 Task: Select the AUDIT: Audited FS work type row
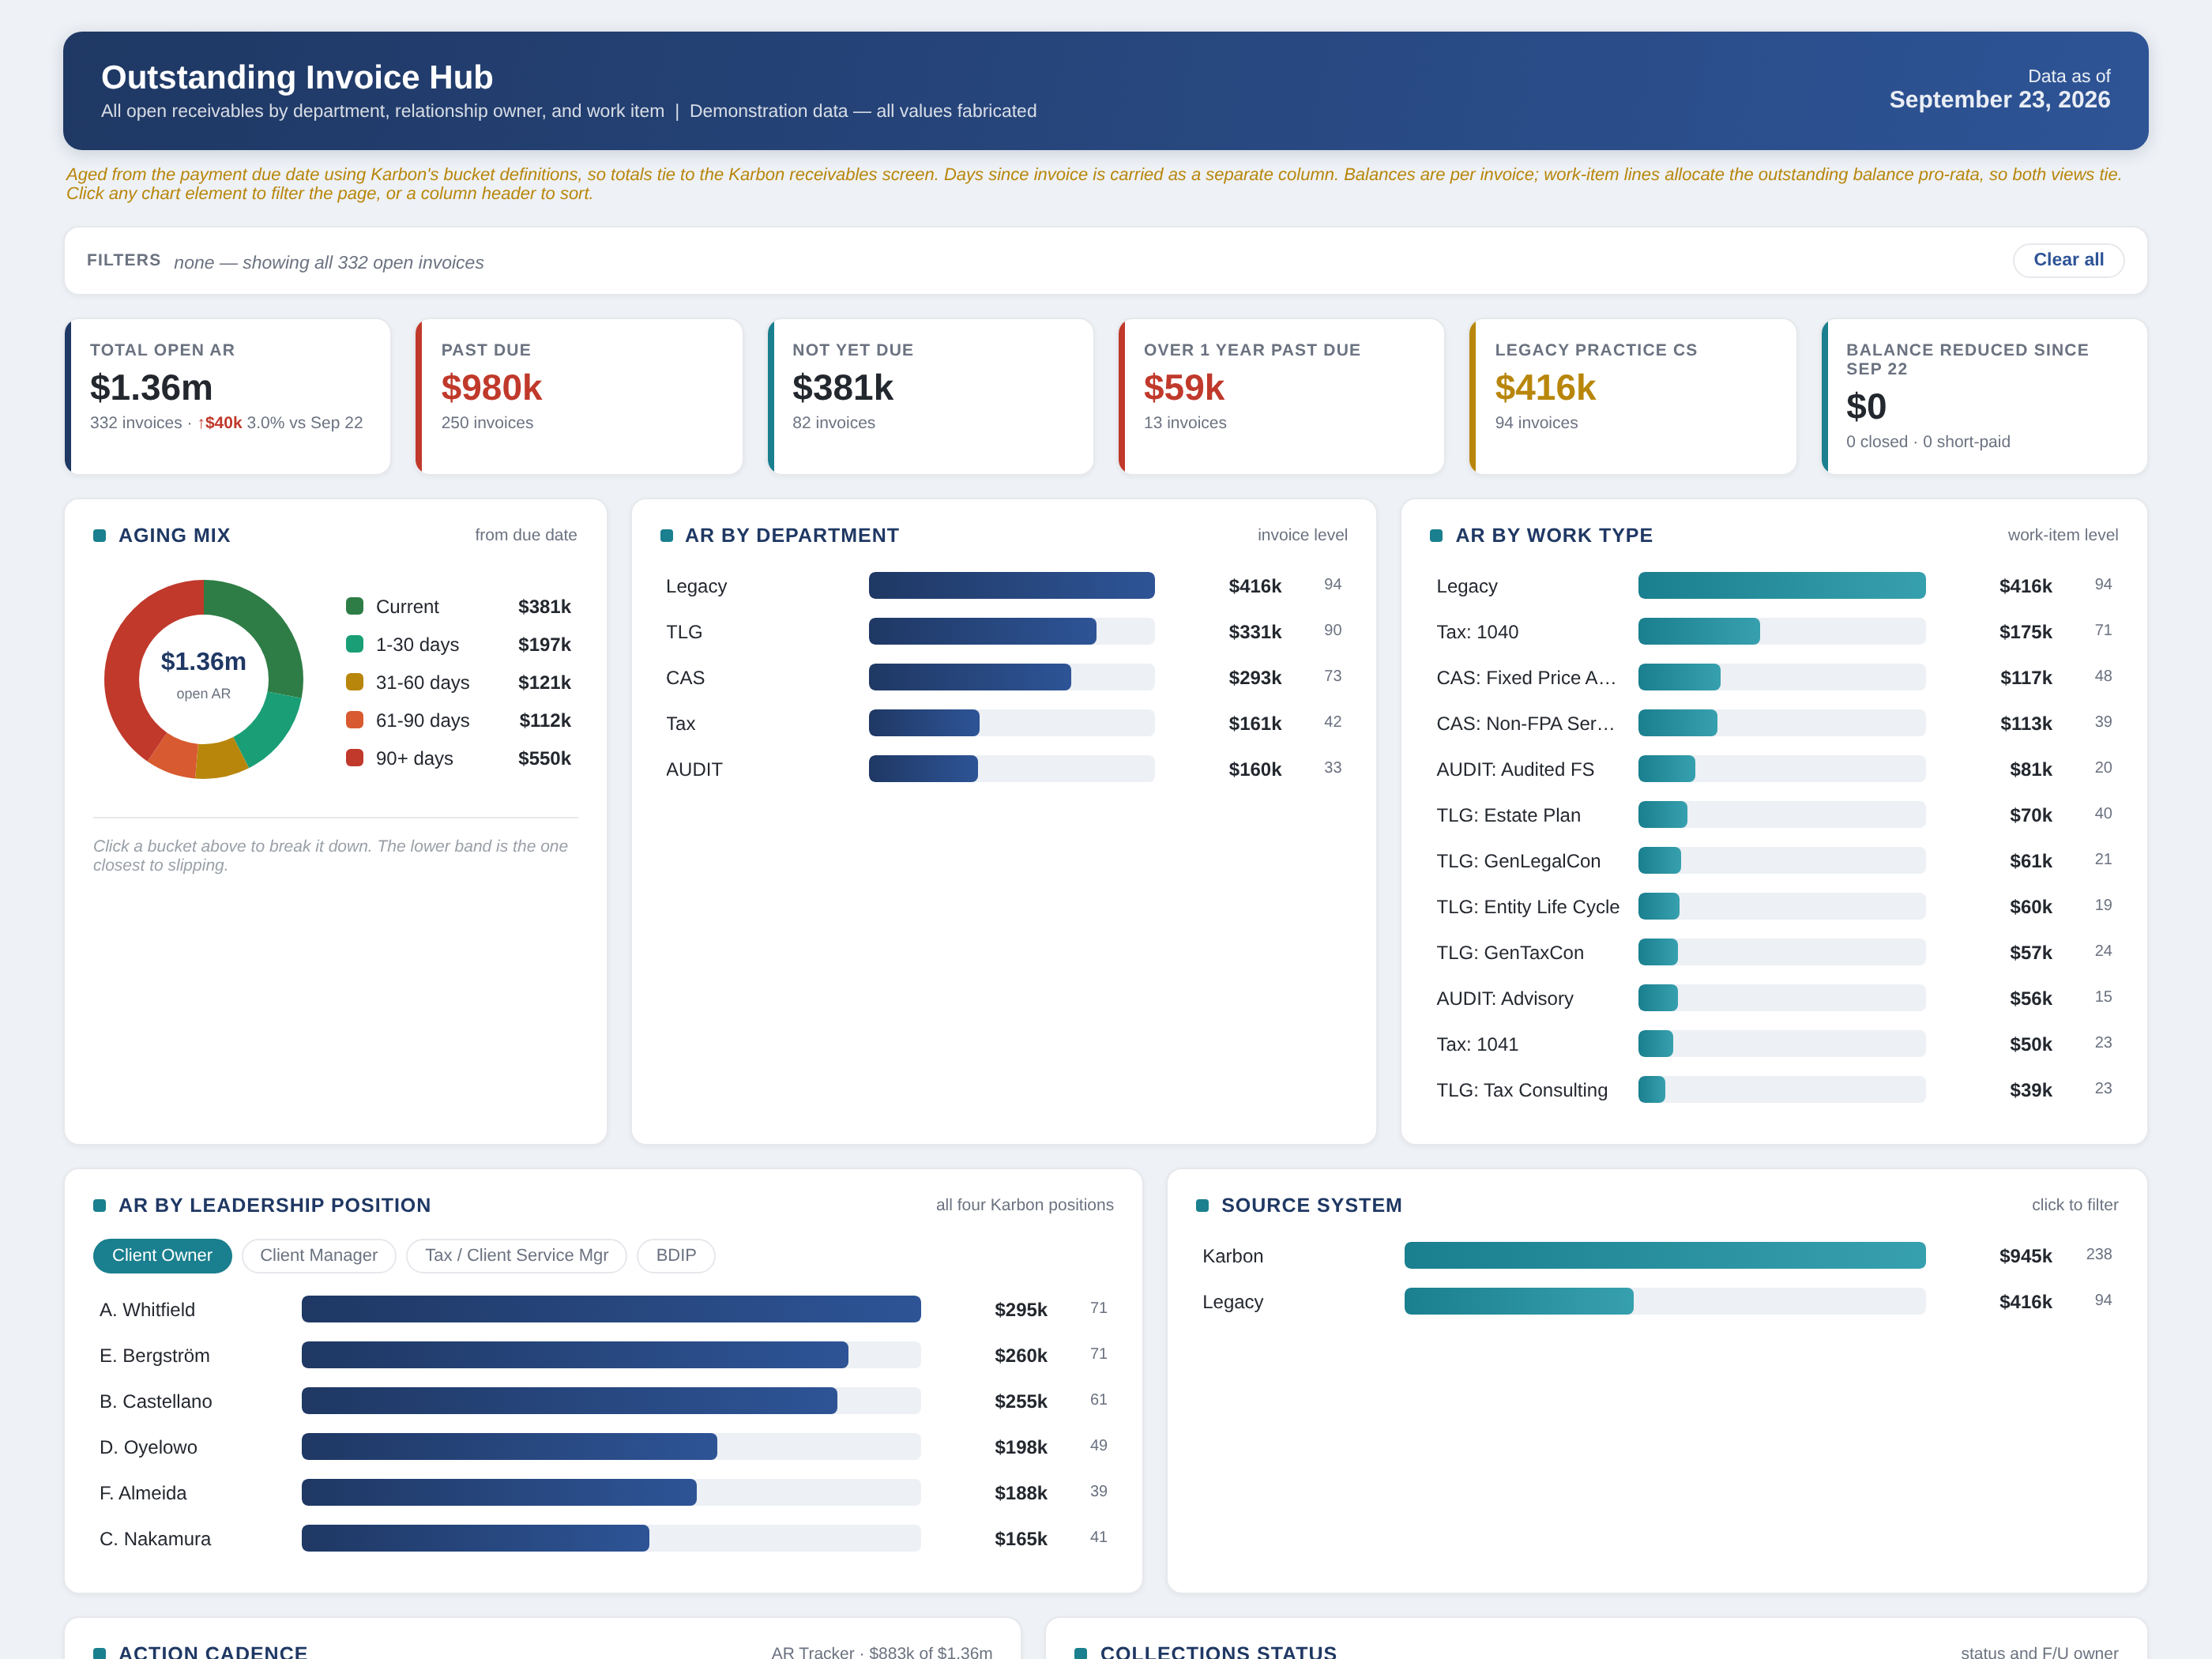point(1773,769)
